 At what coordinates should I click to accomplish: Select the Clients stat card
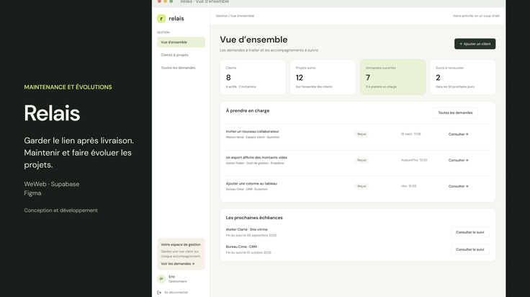point(253,77)
